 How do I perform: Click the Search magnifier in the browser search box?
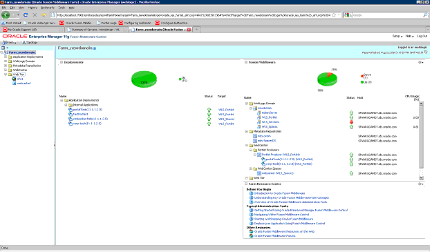pyautogui.click(x=425, y=15)
